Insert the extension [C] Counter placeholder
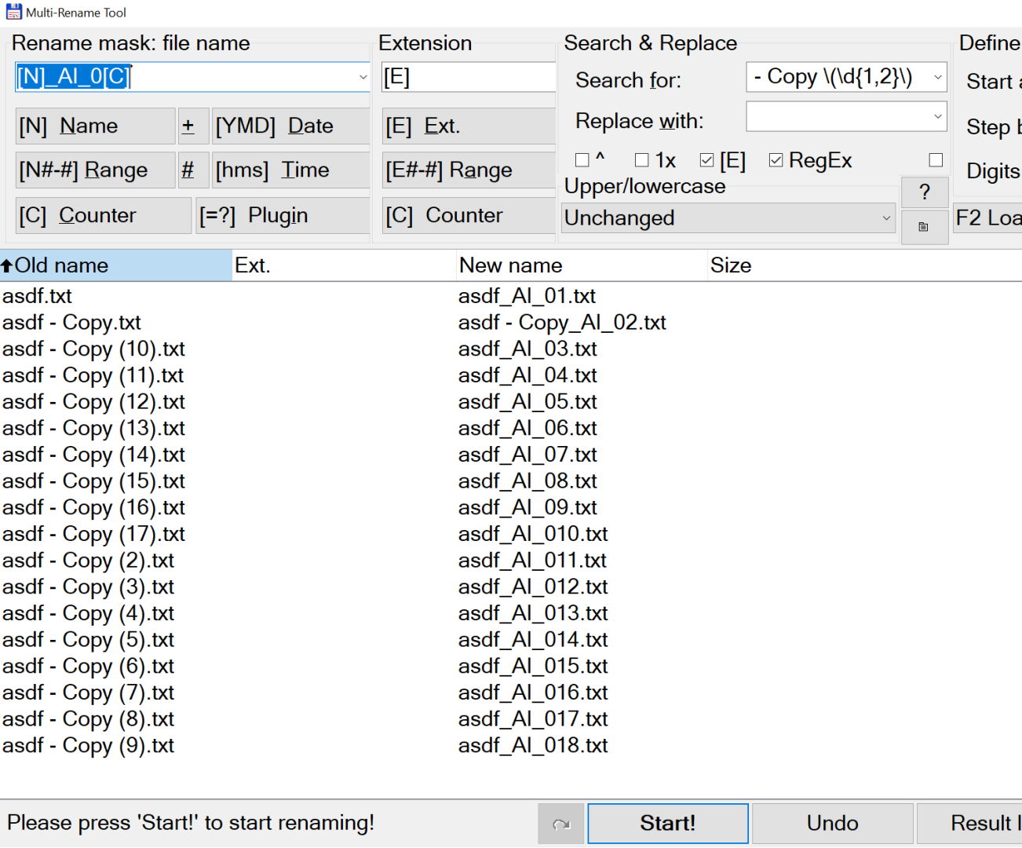The image size is (1022, 848). (x=469, y=216)
